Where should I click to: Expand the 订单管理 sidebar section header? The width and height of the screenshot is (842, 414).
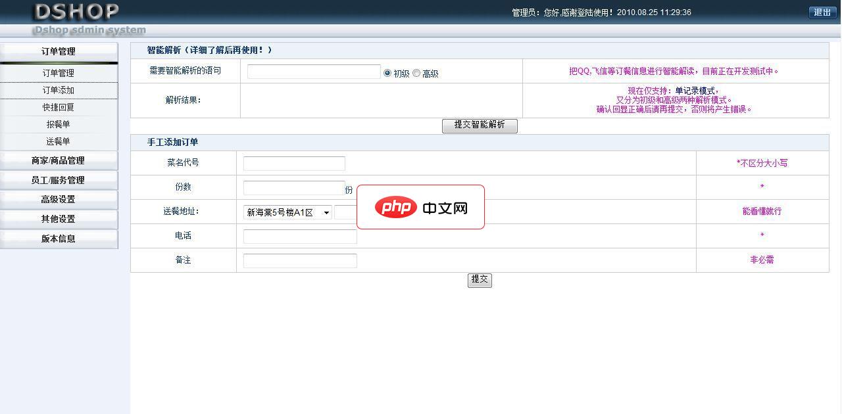point(59,51)
